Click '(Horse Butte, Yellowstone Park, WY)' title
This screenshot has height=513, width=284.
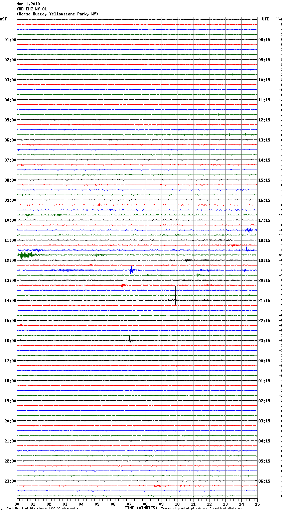click(57, 14)
